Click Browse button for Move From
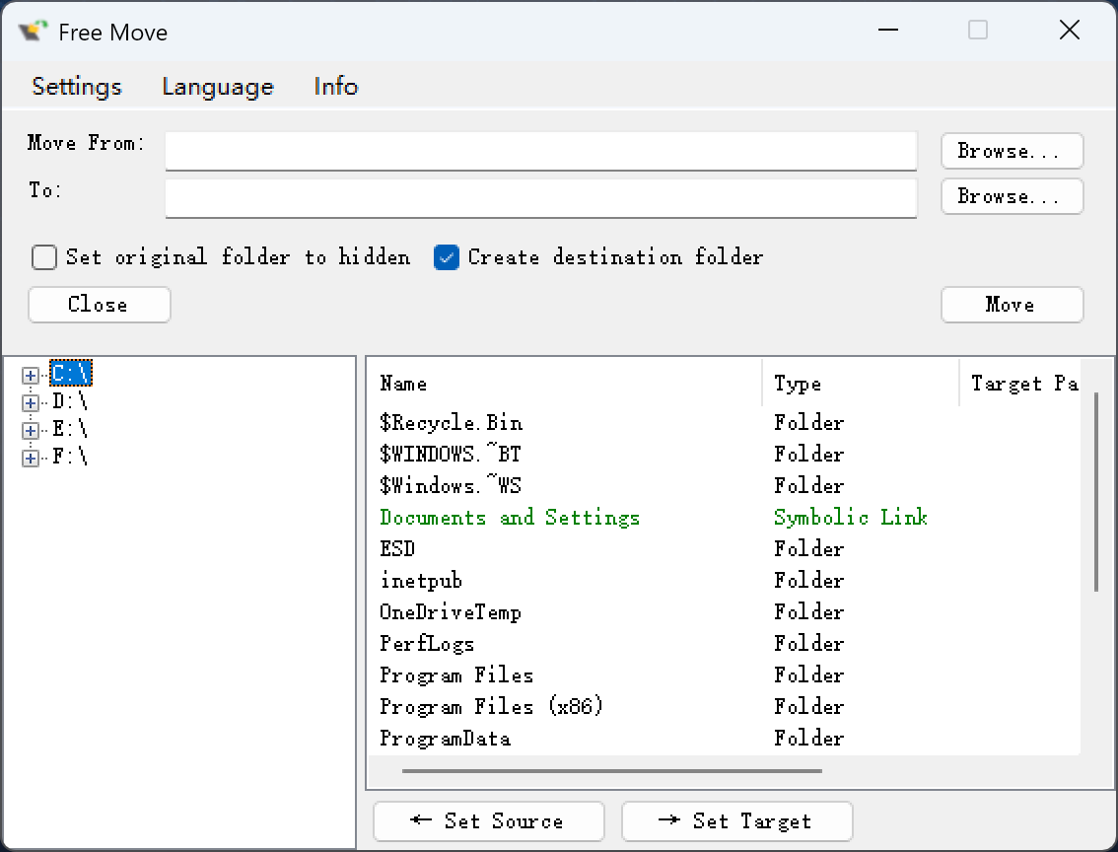Viewport: 1118px width, 852px height. coord(1012,151)
